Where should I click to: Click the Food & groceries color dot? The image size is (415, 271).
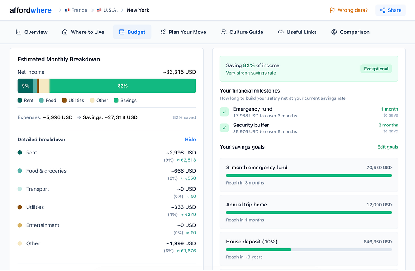point(19,171)
